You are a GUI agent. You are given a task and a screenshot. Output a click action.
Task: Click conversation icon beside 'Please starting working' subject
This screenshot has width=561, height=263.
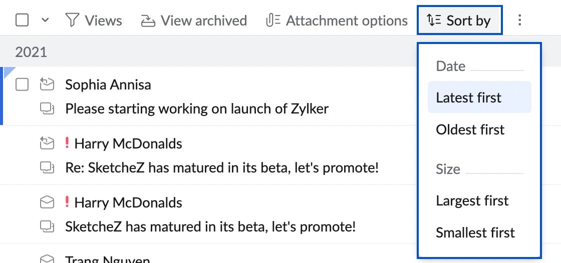(x=47, y=108)
